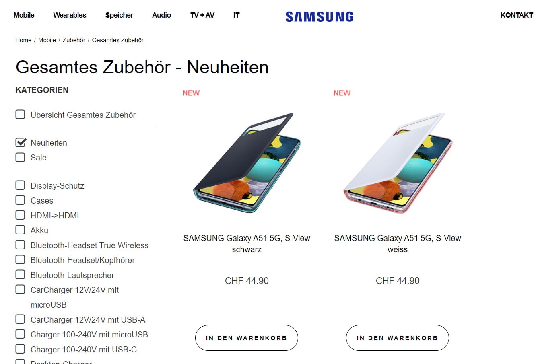Select Übersicht Gesamtes Zubehör checkbox
Image resolution: width=536 pixels, height=364 pixels.
coord(20,115)
